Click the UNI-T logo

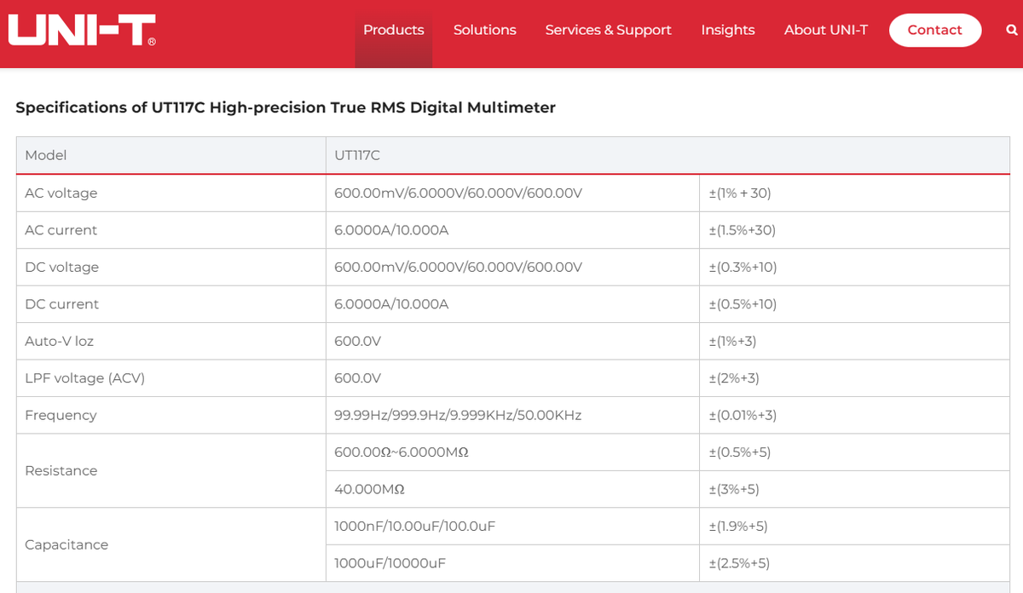tap(82, 30)
